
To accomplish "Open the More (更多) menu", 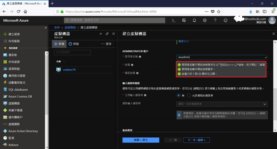I will pos(106,44).
